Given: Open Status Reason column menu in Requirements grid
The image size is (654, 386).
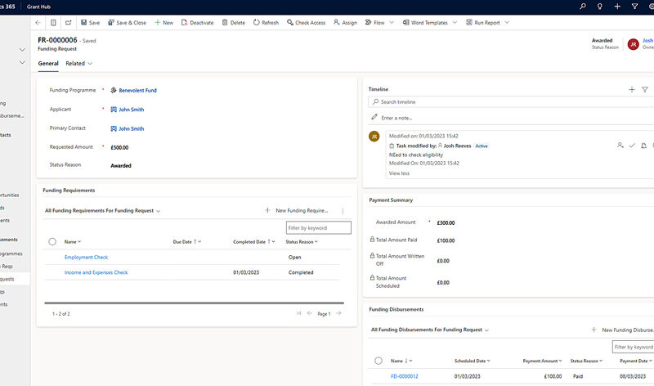Looking at the screenshot, I should (302, 241).
